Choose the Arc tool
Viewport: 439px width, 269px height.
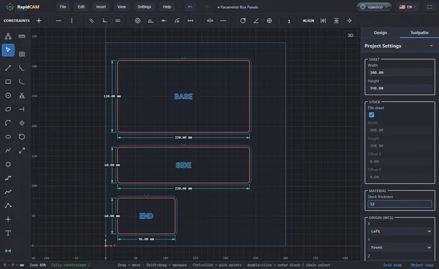tap(8, 123)
